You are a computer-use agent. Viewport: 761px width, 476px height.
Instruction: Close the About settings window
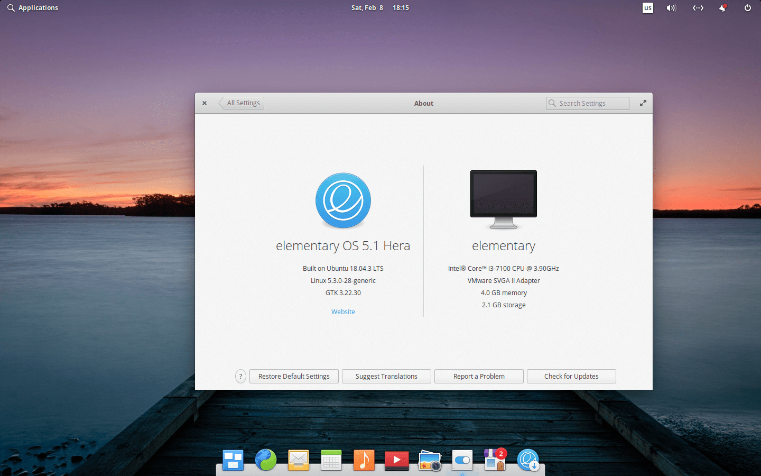[205, 103]
